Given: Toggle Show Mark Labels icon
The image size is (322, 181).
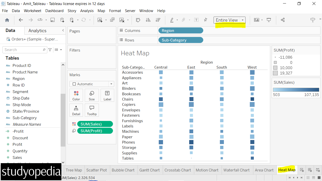Looking at the screenshot, I should [x=196, y=20].
